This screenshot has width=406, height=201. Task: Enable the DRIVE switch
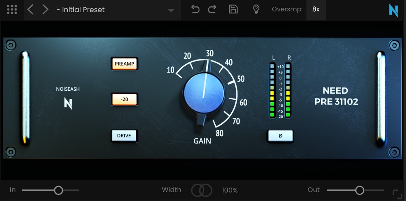click(x=124, y=135)
